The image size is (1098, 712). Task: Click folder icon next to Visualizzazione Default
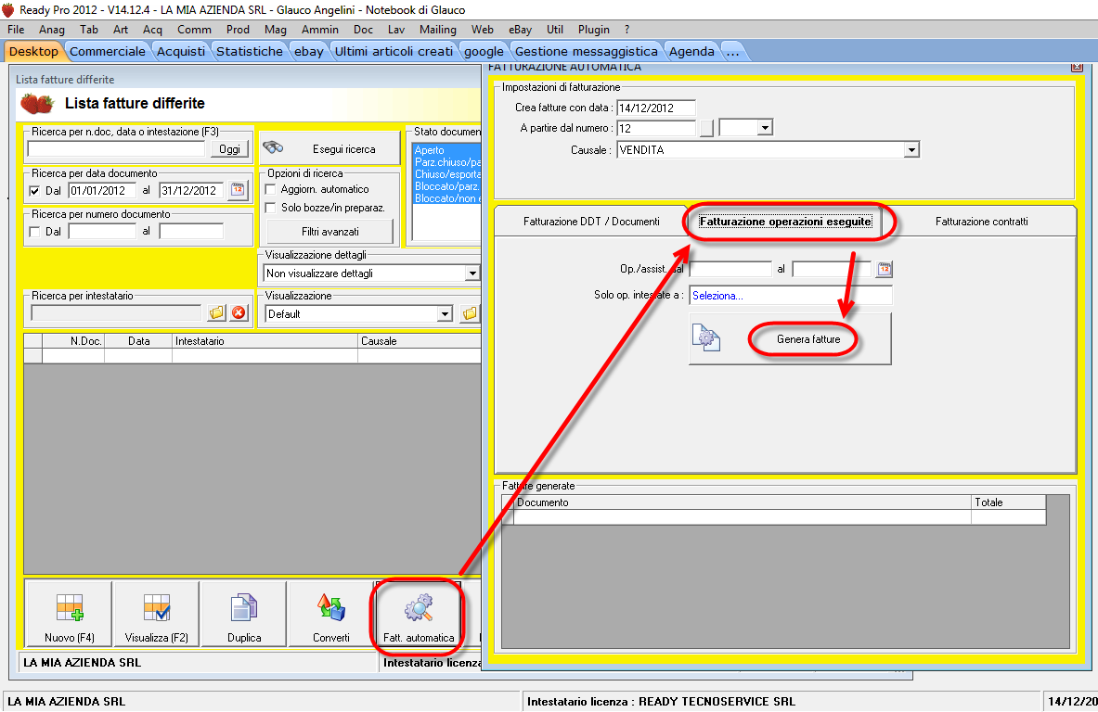[x=470, y=314]
